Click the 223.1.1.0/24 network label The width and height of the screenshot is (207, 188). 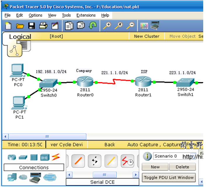coord(182,73)
